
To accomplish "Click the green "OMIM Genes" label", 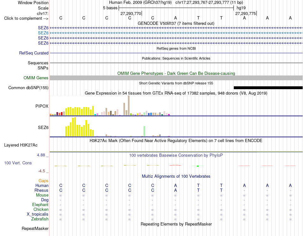I will point(36,78).
